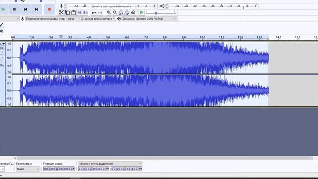The width and height of the screenshot is (318, 179).
Task: Click the playhead marker on timeline ruler
Action: pyautogui.click(x=61, y=36)
